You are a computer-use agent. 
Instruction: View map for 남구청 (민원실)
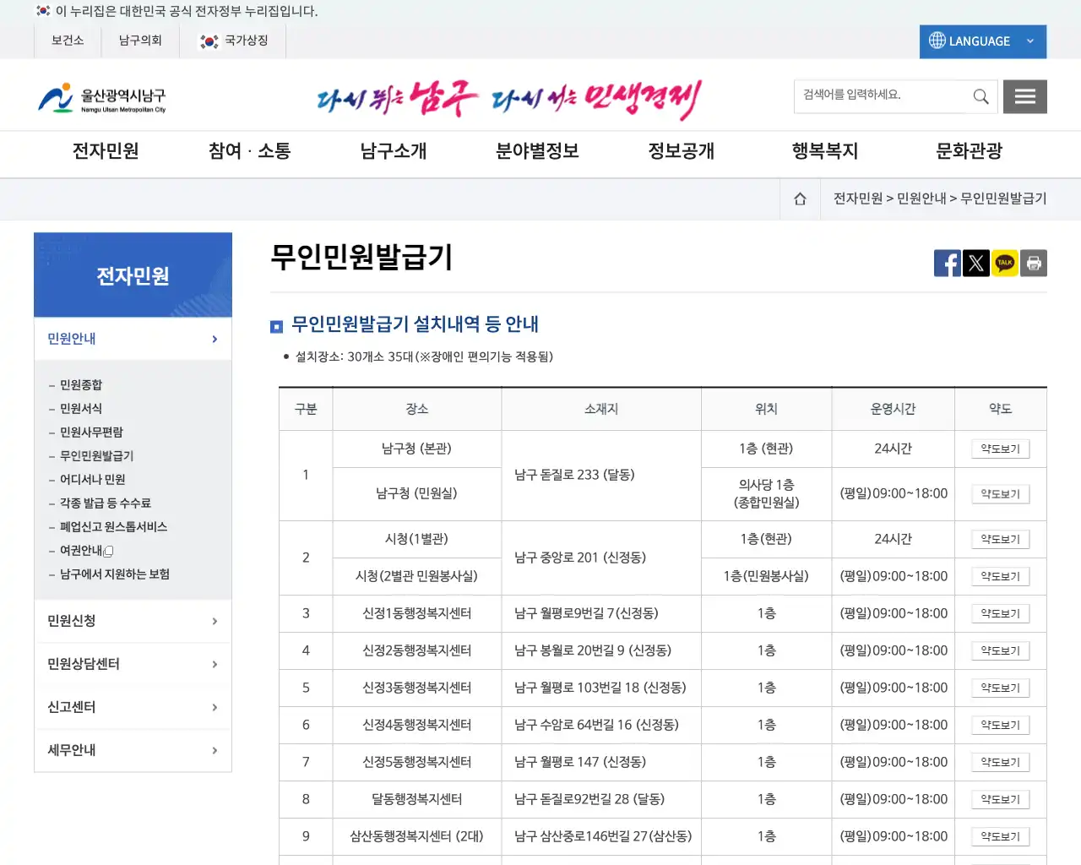coord(1001,494)
